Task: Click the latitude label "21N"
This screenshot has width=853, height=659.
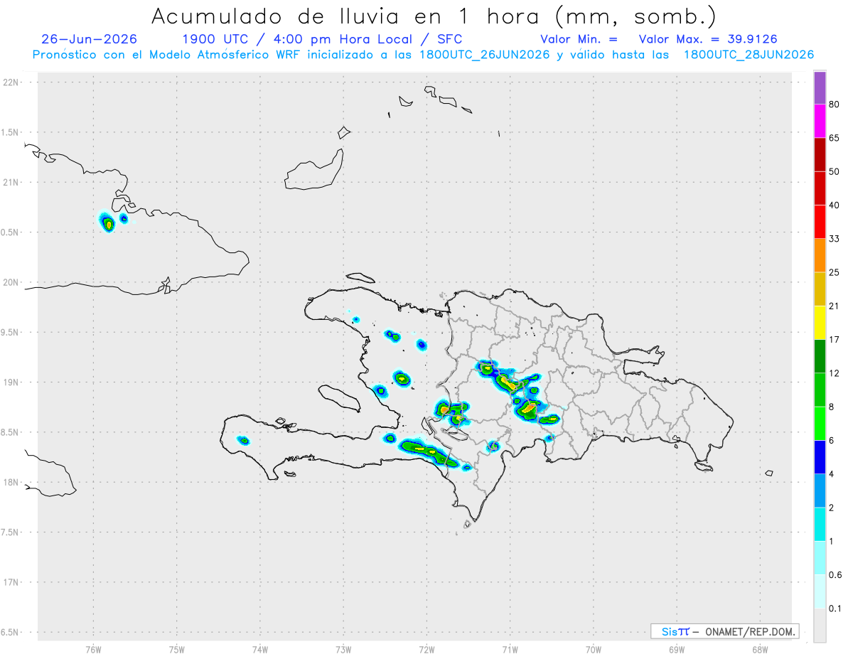Action: click(11, 183)
